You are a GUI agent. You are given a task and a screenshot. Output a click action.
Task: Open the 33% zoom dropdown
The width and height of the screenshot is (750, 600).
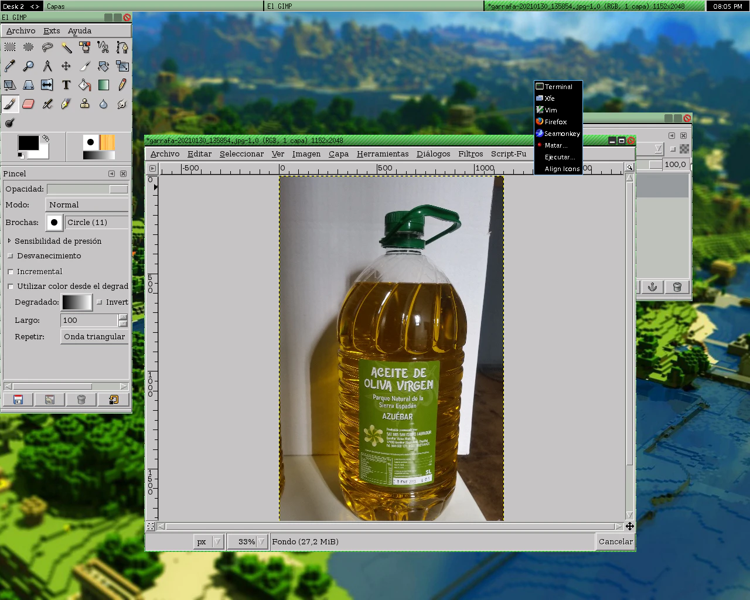pos(262,542)
